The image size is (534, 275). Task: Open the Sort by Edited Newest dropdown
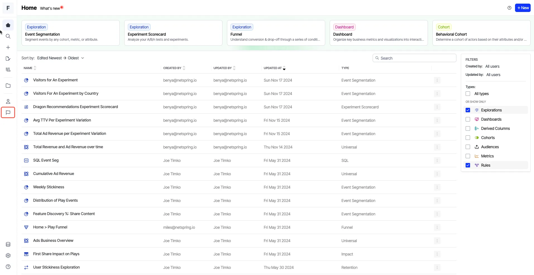[61, 58]
